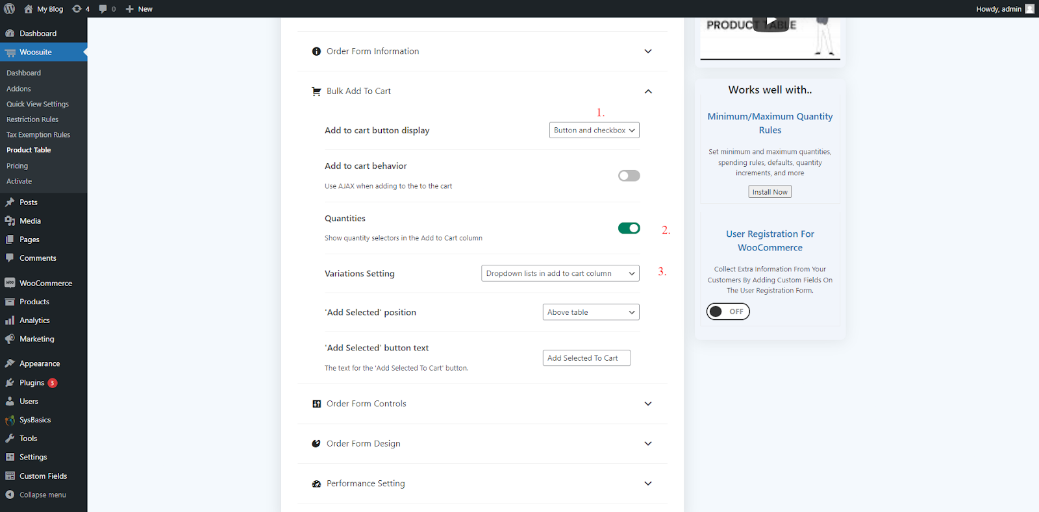
Task: Click the Dashboard gauge icon in sidebar
Action: [10, 34]
